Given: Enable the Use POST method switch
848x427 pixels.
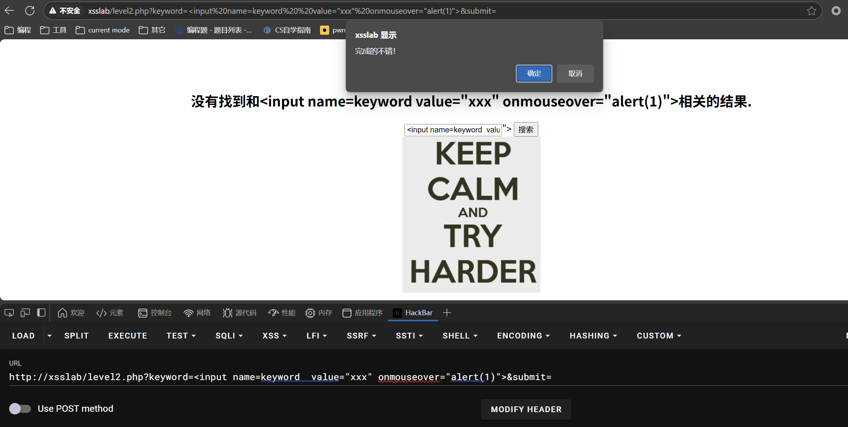Looking at the screenshot, I should click(20, 409).
